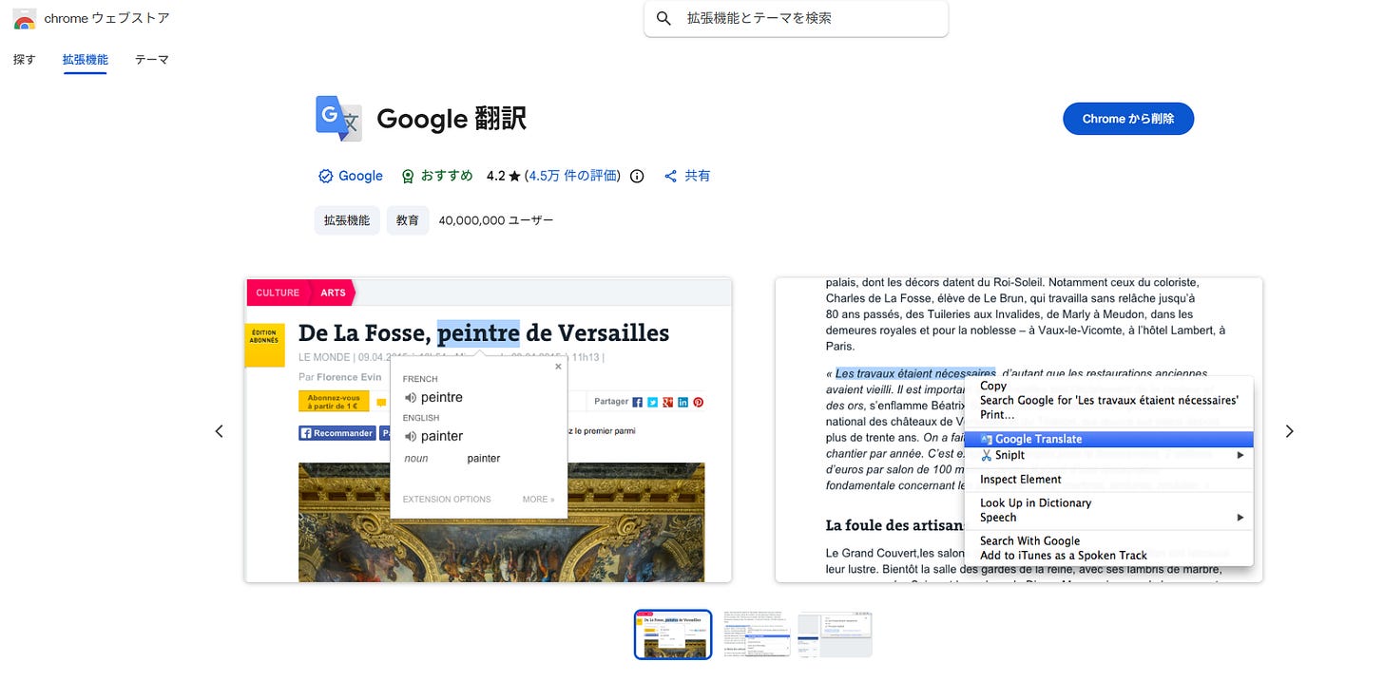
Task: Click the LinkedIn share icon in article
Action: click(682, 402)
